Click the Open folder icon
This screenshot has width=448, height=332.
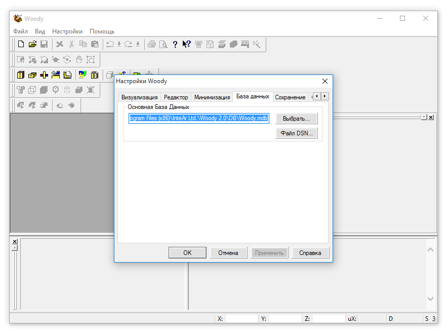click(x=32, y=44)
